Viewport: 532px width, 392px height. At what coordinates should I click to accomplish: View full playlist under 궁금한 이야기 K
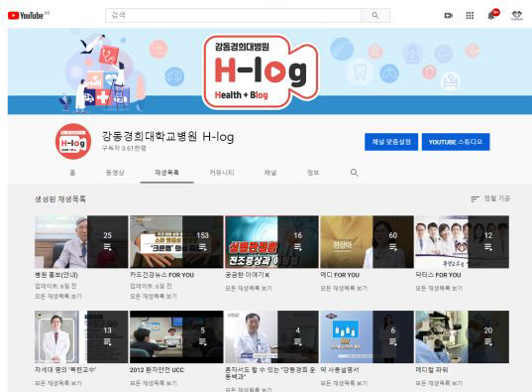click(x=249, y=289)
